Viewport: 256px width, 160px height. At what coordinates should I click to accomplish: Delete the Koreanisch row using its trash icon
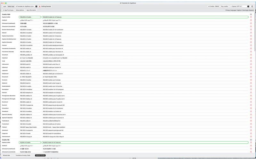[251, 77]
